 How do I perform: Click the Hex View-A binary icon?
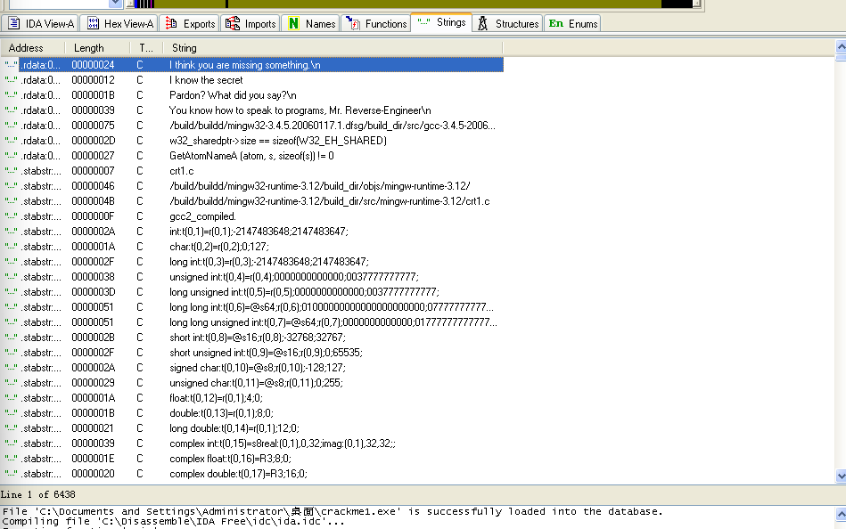[93, 24]
